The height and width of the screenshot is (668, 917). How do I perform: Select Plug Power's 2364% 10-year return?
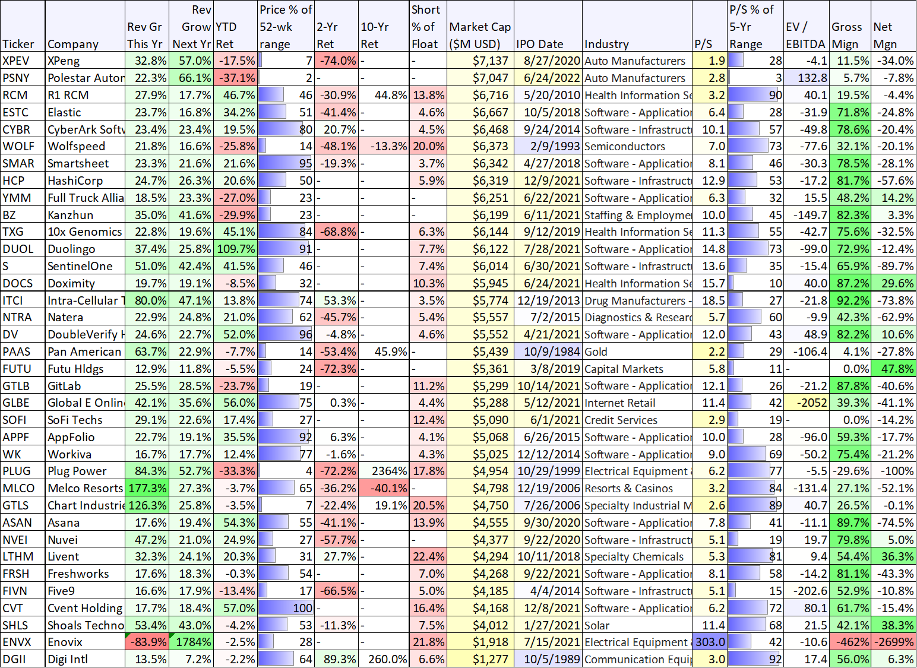[x=384, y=471]
